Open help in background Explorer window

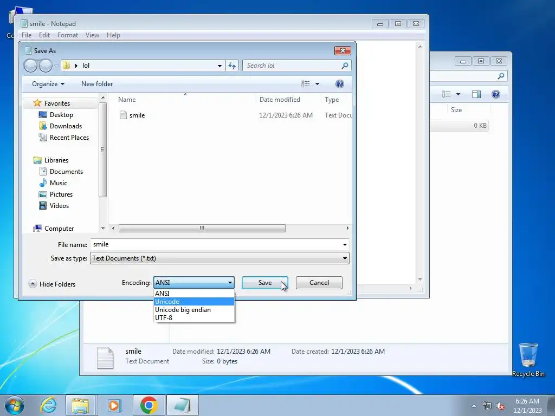click(496, 94)
